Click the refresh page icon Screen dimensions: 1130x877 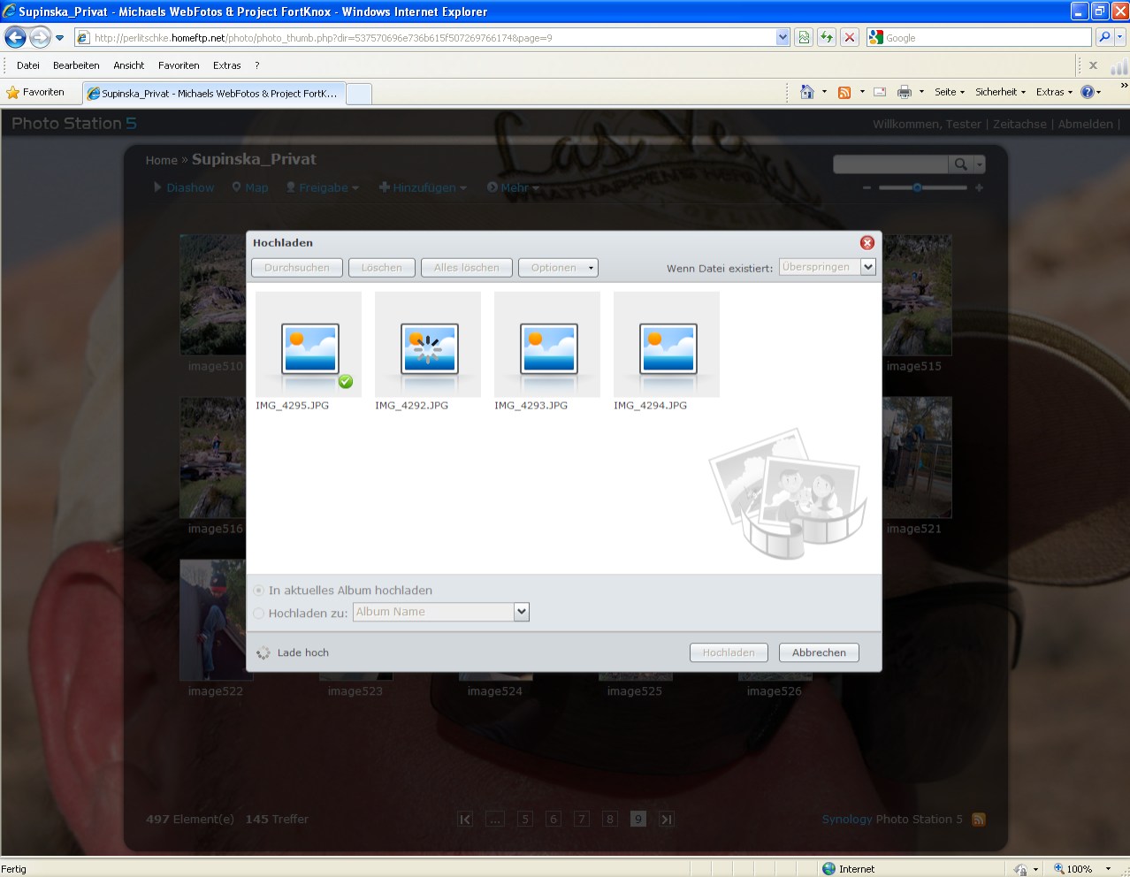tap(826, 38)
